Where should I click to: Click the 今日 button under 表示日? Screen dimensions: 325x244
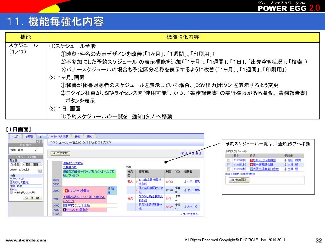click(x=15, y=164)
